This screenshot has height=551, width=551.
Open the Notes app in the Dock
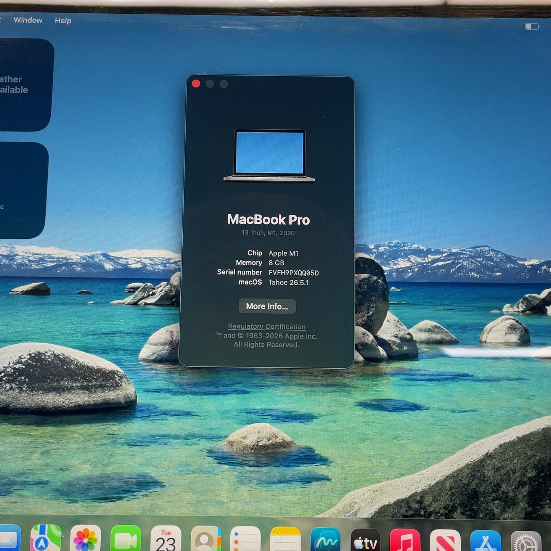pyautogui.click(x=285, y=538)
